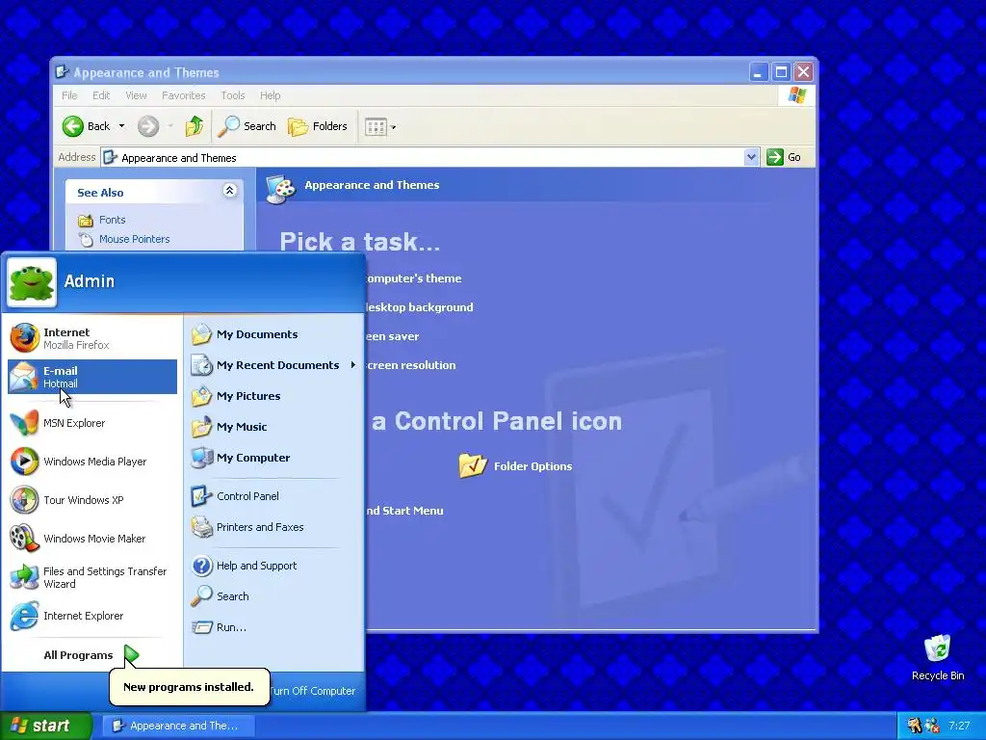This screenshot has width=986, height=740.
Task: Launch Internet Explorer
Action: click(x=92, y=616)
